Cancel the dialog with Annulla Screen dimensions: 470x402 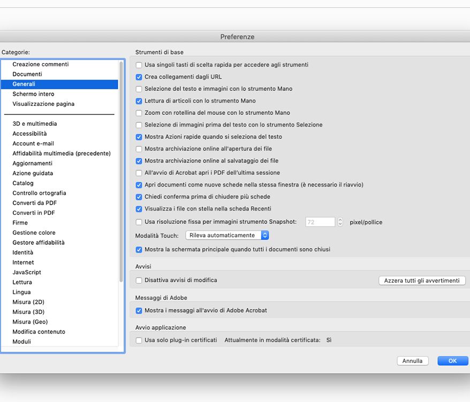click(x=412, y=360)
